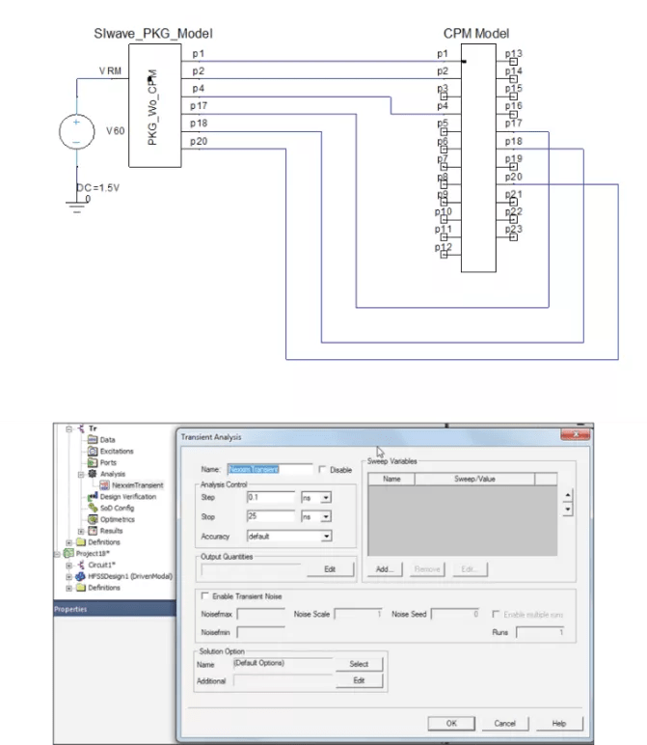647x745 pixels.
Task: Expand the Results tree node
Action: (82, 531)
